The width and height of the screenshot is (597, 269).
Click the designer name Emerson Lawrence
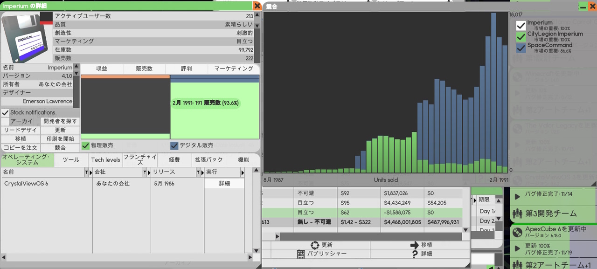tap(48, 101)
